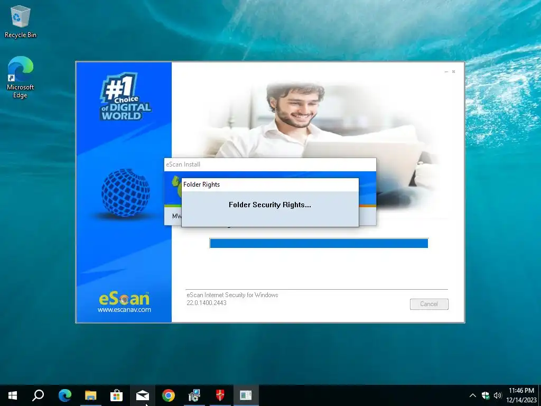The width and height of the screenshot is (541, 406).
Task: Minimize the eScan installer window
Action: [x=446, y=72]
